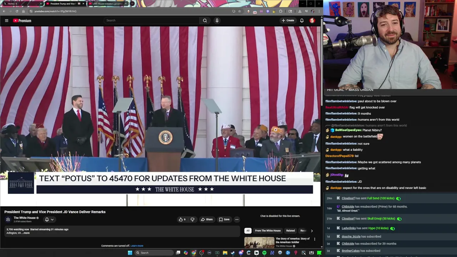
Task: Open Task View from the taskbar
Action: click(x=178, y=253)
